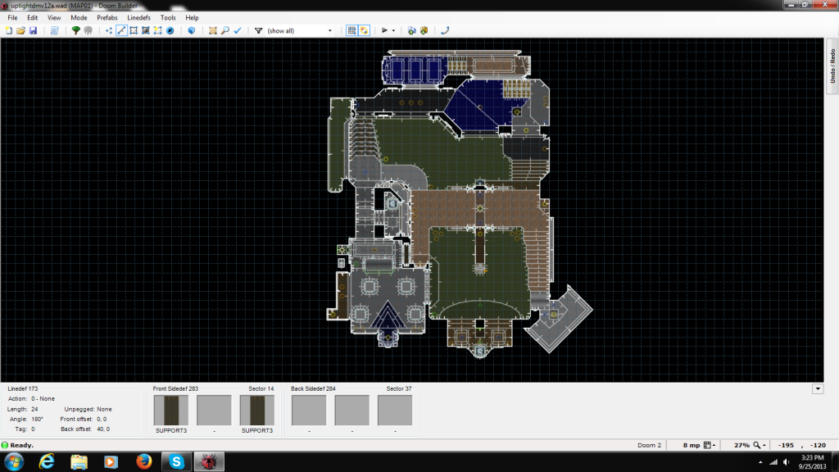
Task: Open a map with the folder icon
Action: click(x=21, y=30)
